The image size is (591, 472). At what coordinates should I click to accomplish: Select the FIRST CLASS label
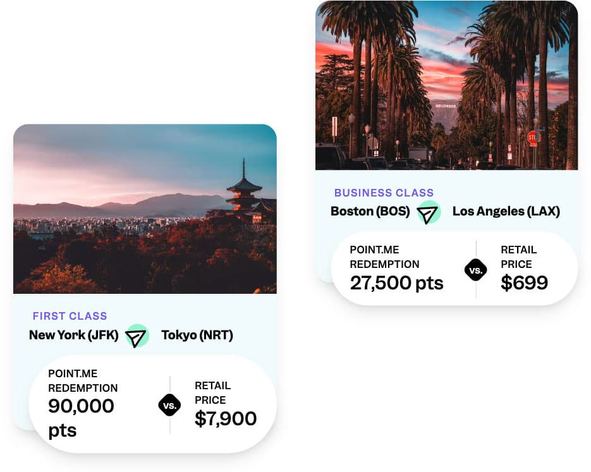click(70, 316)
